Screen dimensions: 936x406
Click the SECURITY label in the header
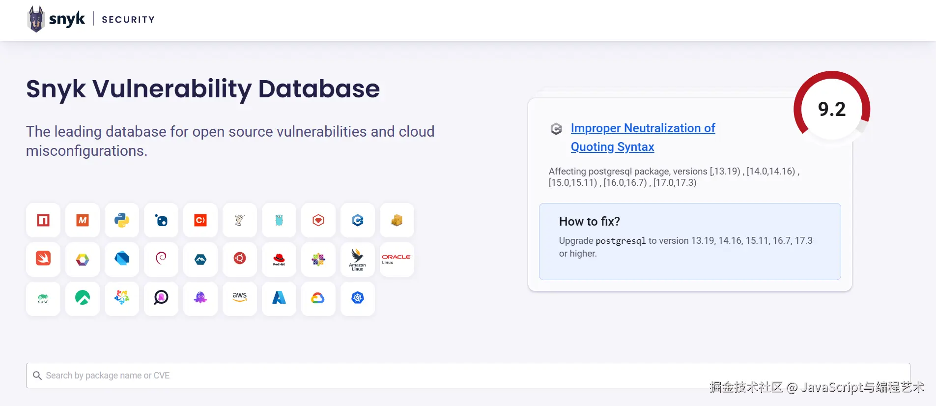coord(128,20)
